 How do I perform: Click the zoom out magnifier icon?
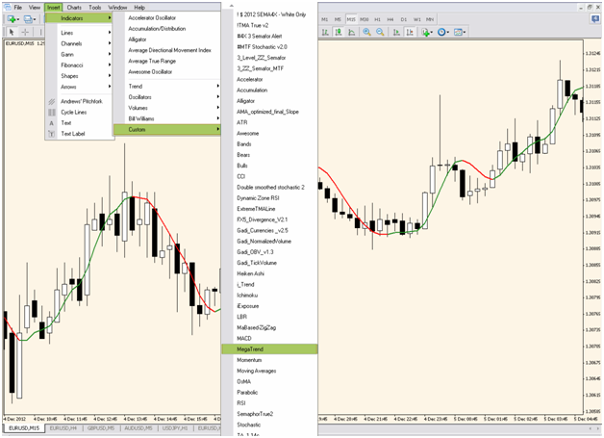381,32
